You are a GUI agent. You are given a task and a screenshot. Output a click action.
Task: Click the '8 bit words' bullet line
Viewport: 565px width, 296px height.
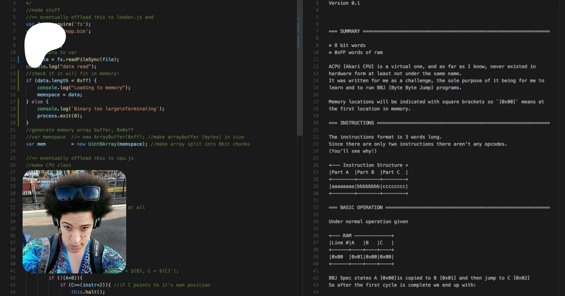click(x=350, y=45)
